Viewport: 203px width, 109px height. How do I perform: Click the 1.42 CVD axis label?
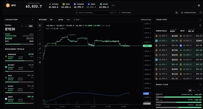(146, 94)
